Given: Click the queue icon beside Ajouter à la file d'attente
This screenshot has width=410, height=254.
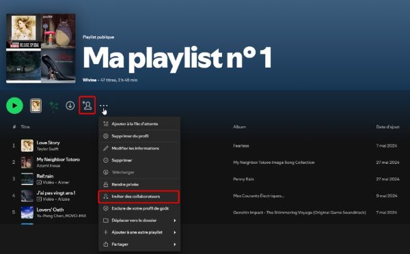Looking at the screenshot, I should point(106,124).
